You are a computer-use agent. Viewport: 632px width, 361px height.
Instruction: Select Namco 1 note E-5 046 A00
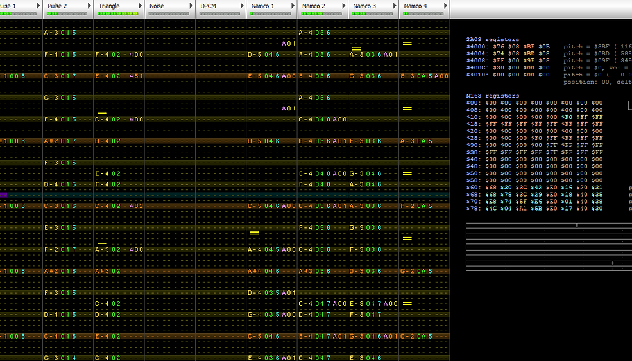pyautogui.click(x=271, y=76)
